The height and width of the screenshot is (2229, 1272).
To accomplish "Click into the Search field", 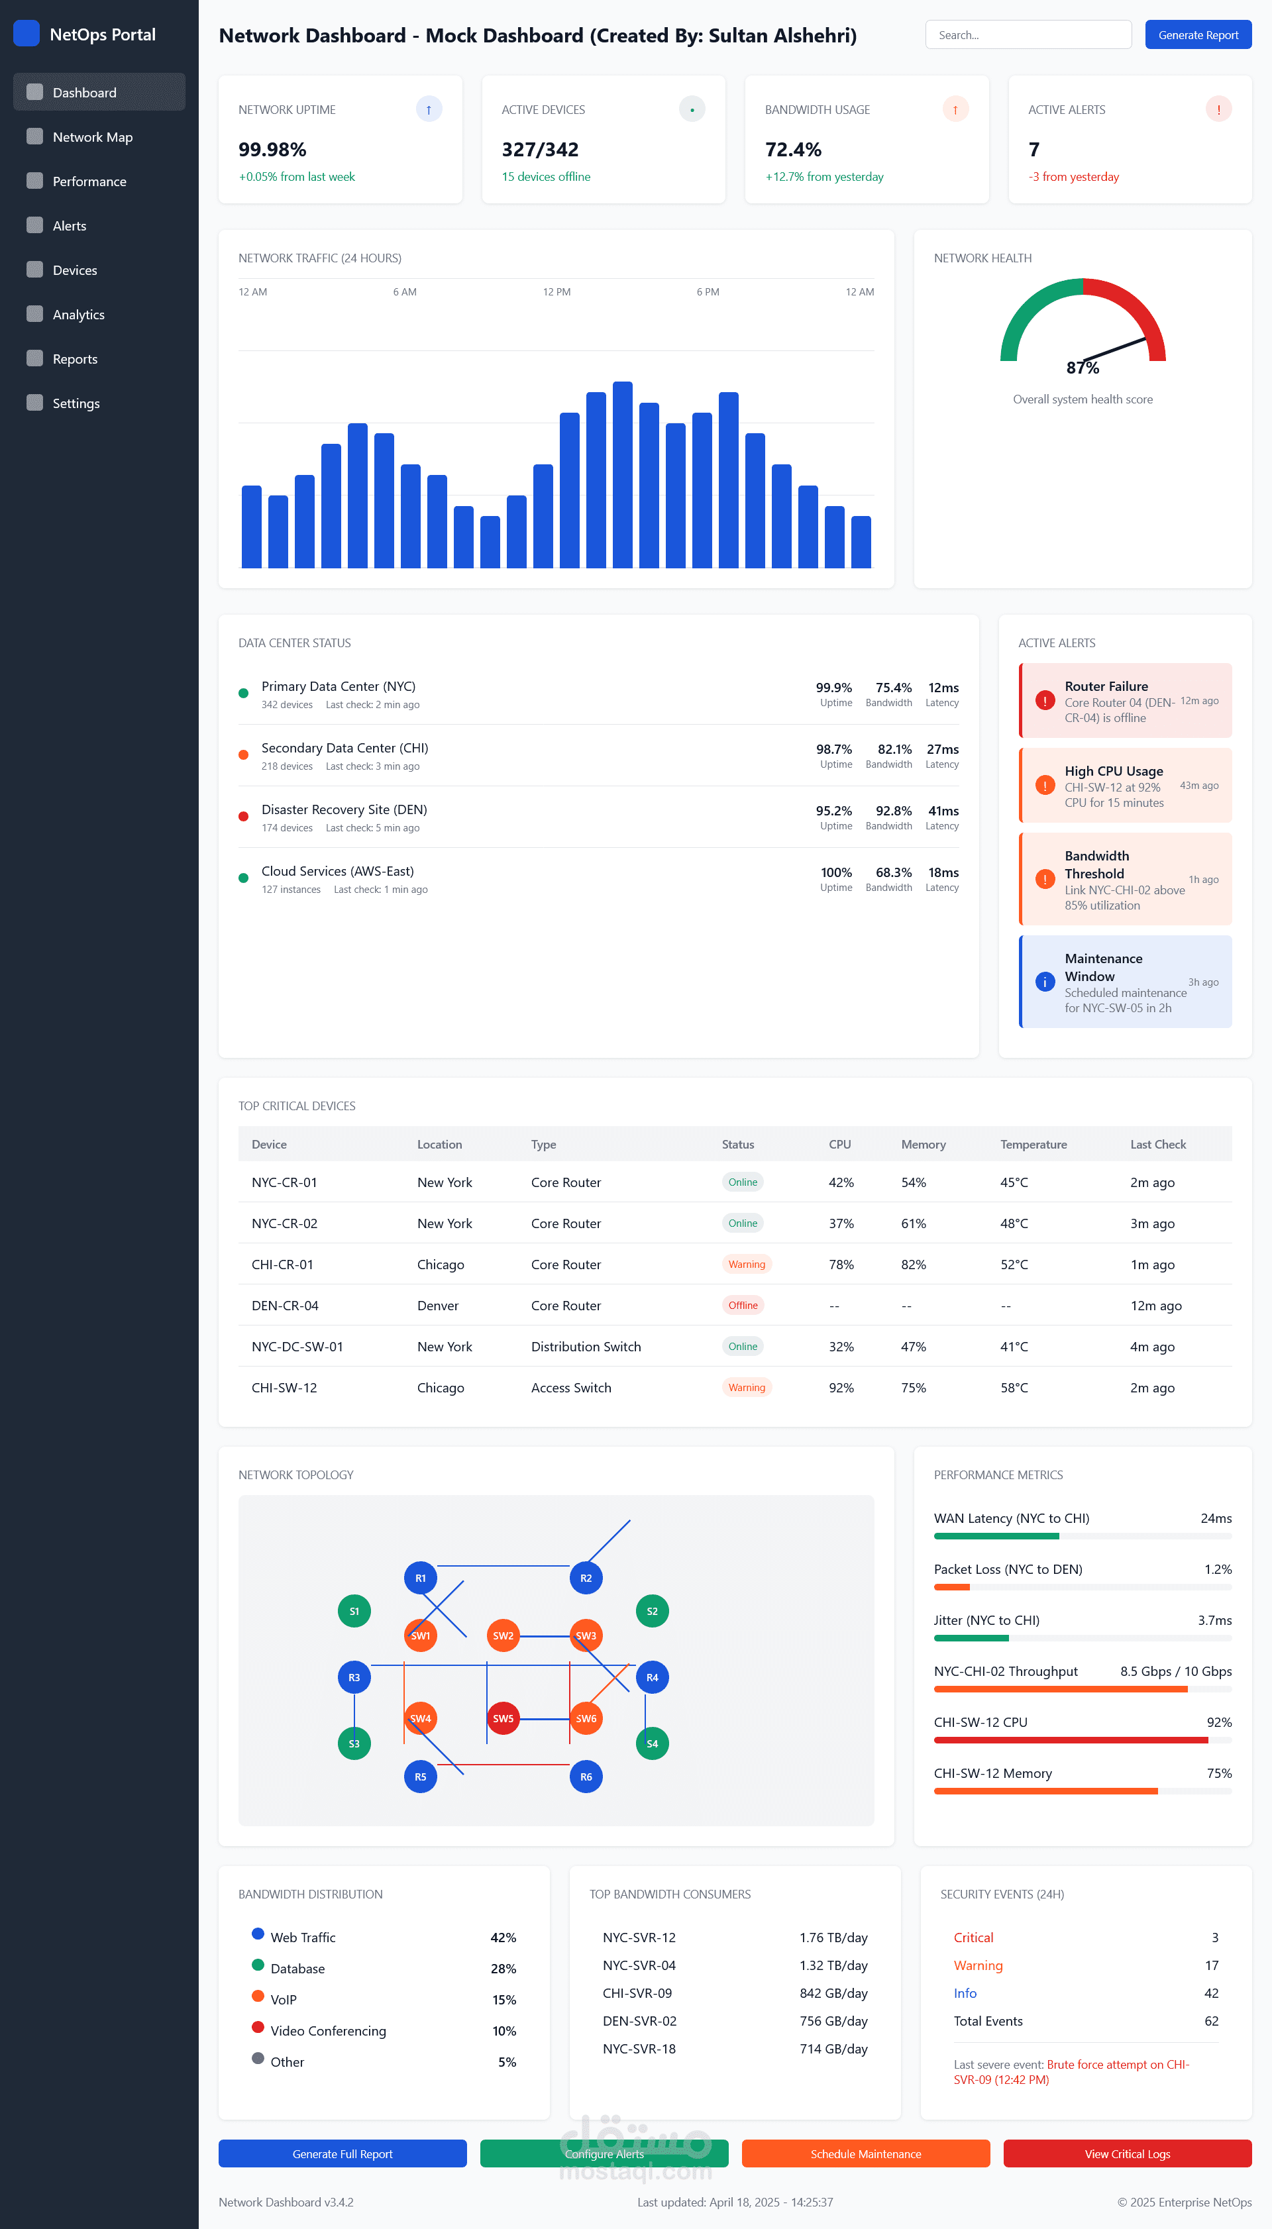I will [x=1028, y=35].
